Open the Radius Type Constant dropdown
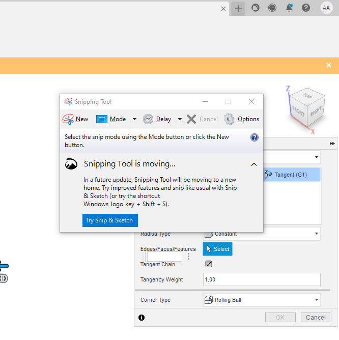Screen dimensions: 339x340 coord(262,234)
